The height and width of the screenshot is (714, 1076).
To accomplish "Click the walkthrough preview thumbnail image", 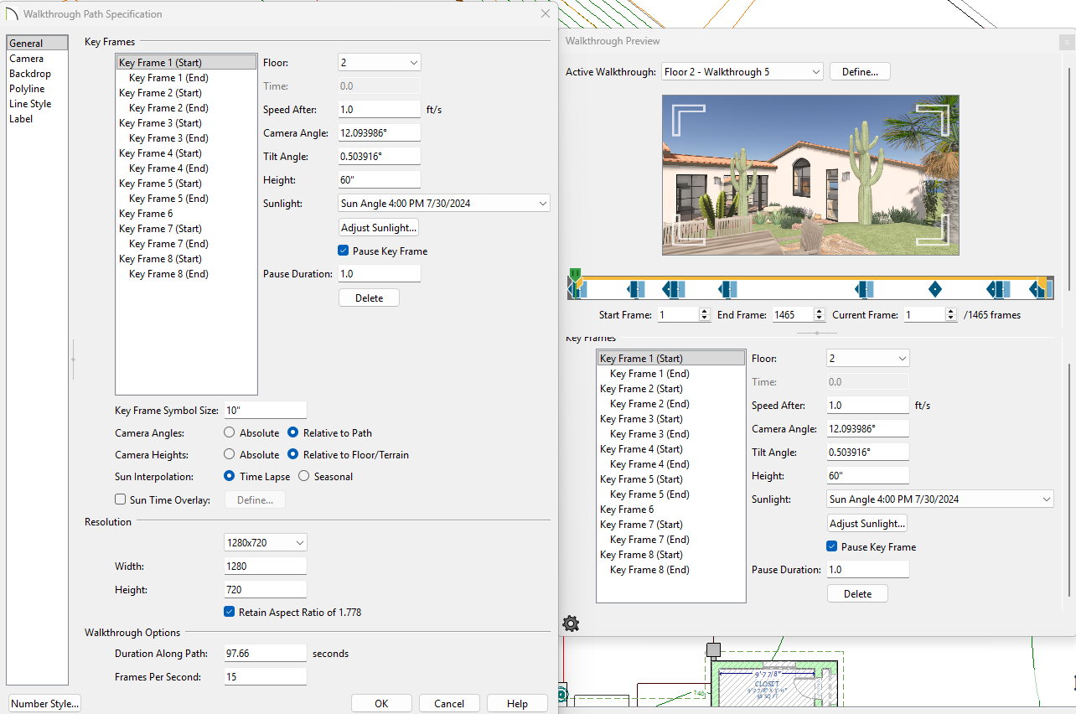I will [810, 175].
